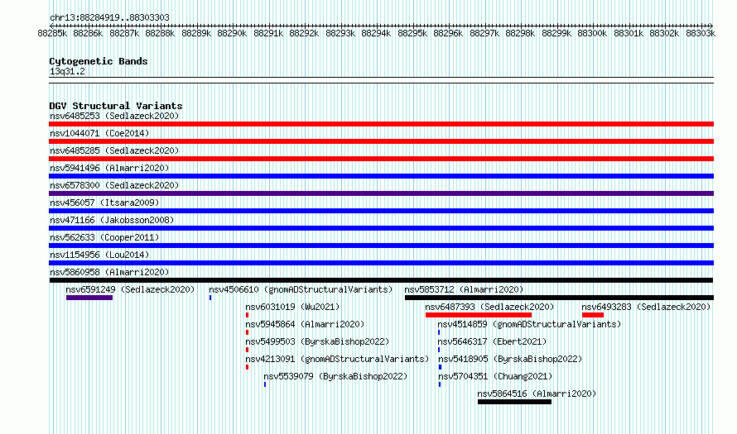Image resolution: width=737 pixels, height=434 pixels.
Task: Click the blue bar under nsv562633
Action: pos(381,246)
